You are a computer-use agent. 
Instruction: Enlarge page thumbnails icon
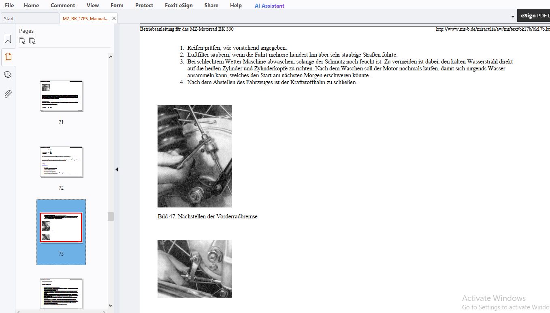point(22,41)
